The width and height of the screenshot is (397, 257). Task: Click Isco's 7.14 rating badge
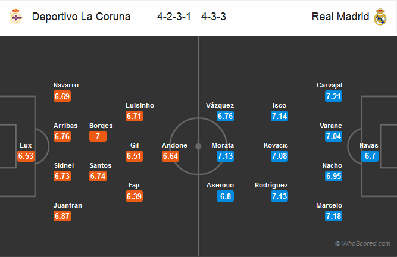tap(279, 117)
